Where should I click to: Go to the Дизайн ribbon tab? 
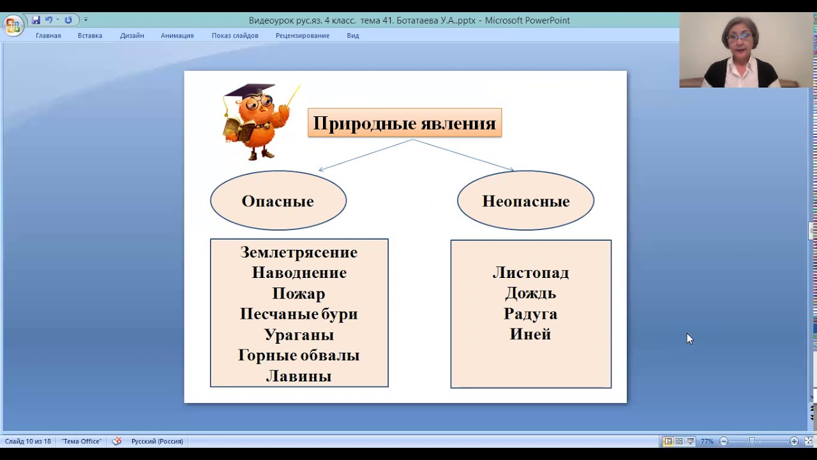pos(132,36)
